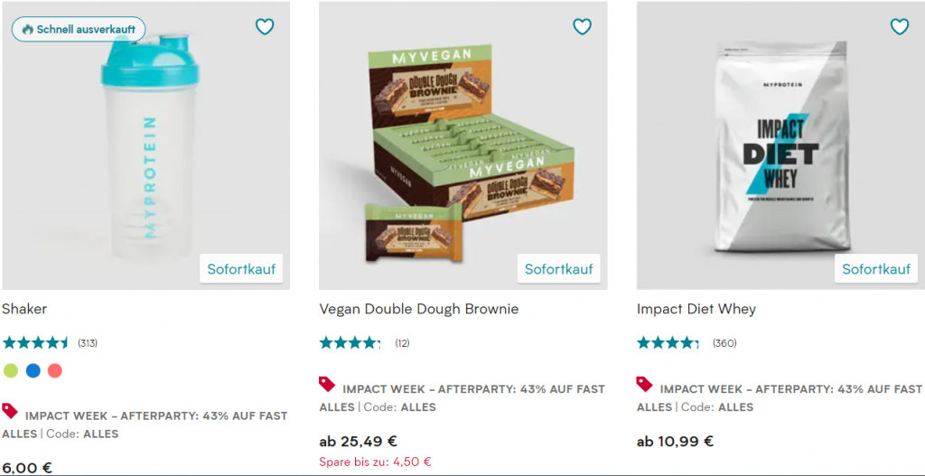Click the red tag icon under Shaker

coord(10,411)
